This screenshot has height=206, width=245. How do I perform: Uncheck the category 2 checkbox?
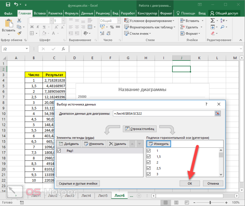tap(149, 162)
